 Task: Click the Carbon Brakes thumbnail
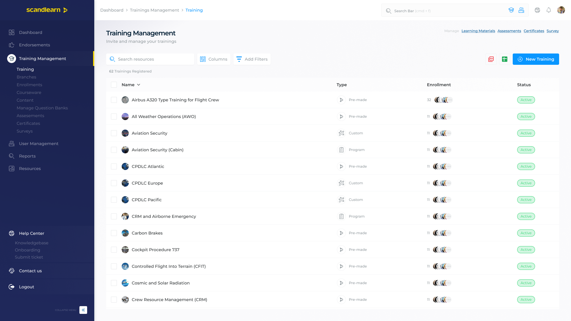click(125, 233)
